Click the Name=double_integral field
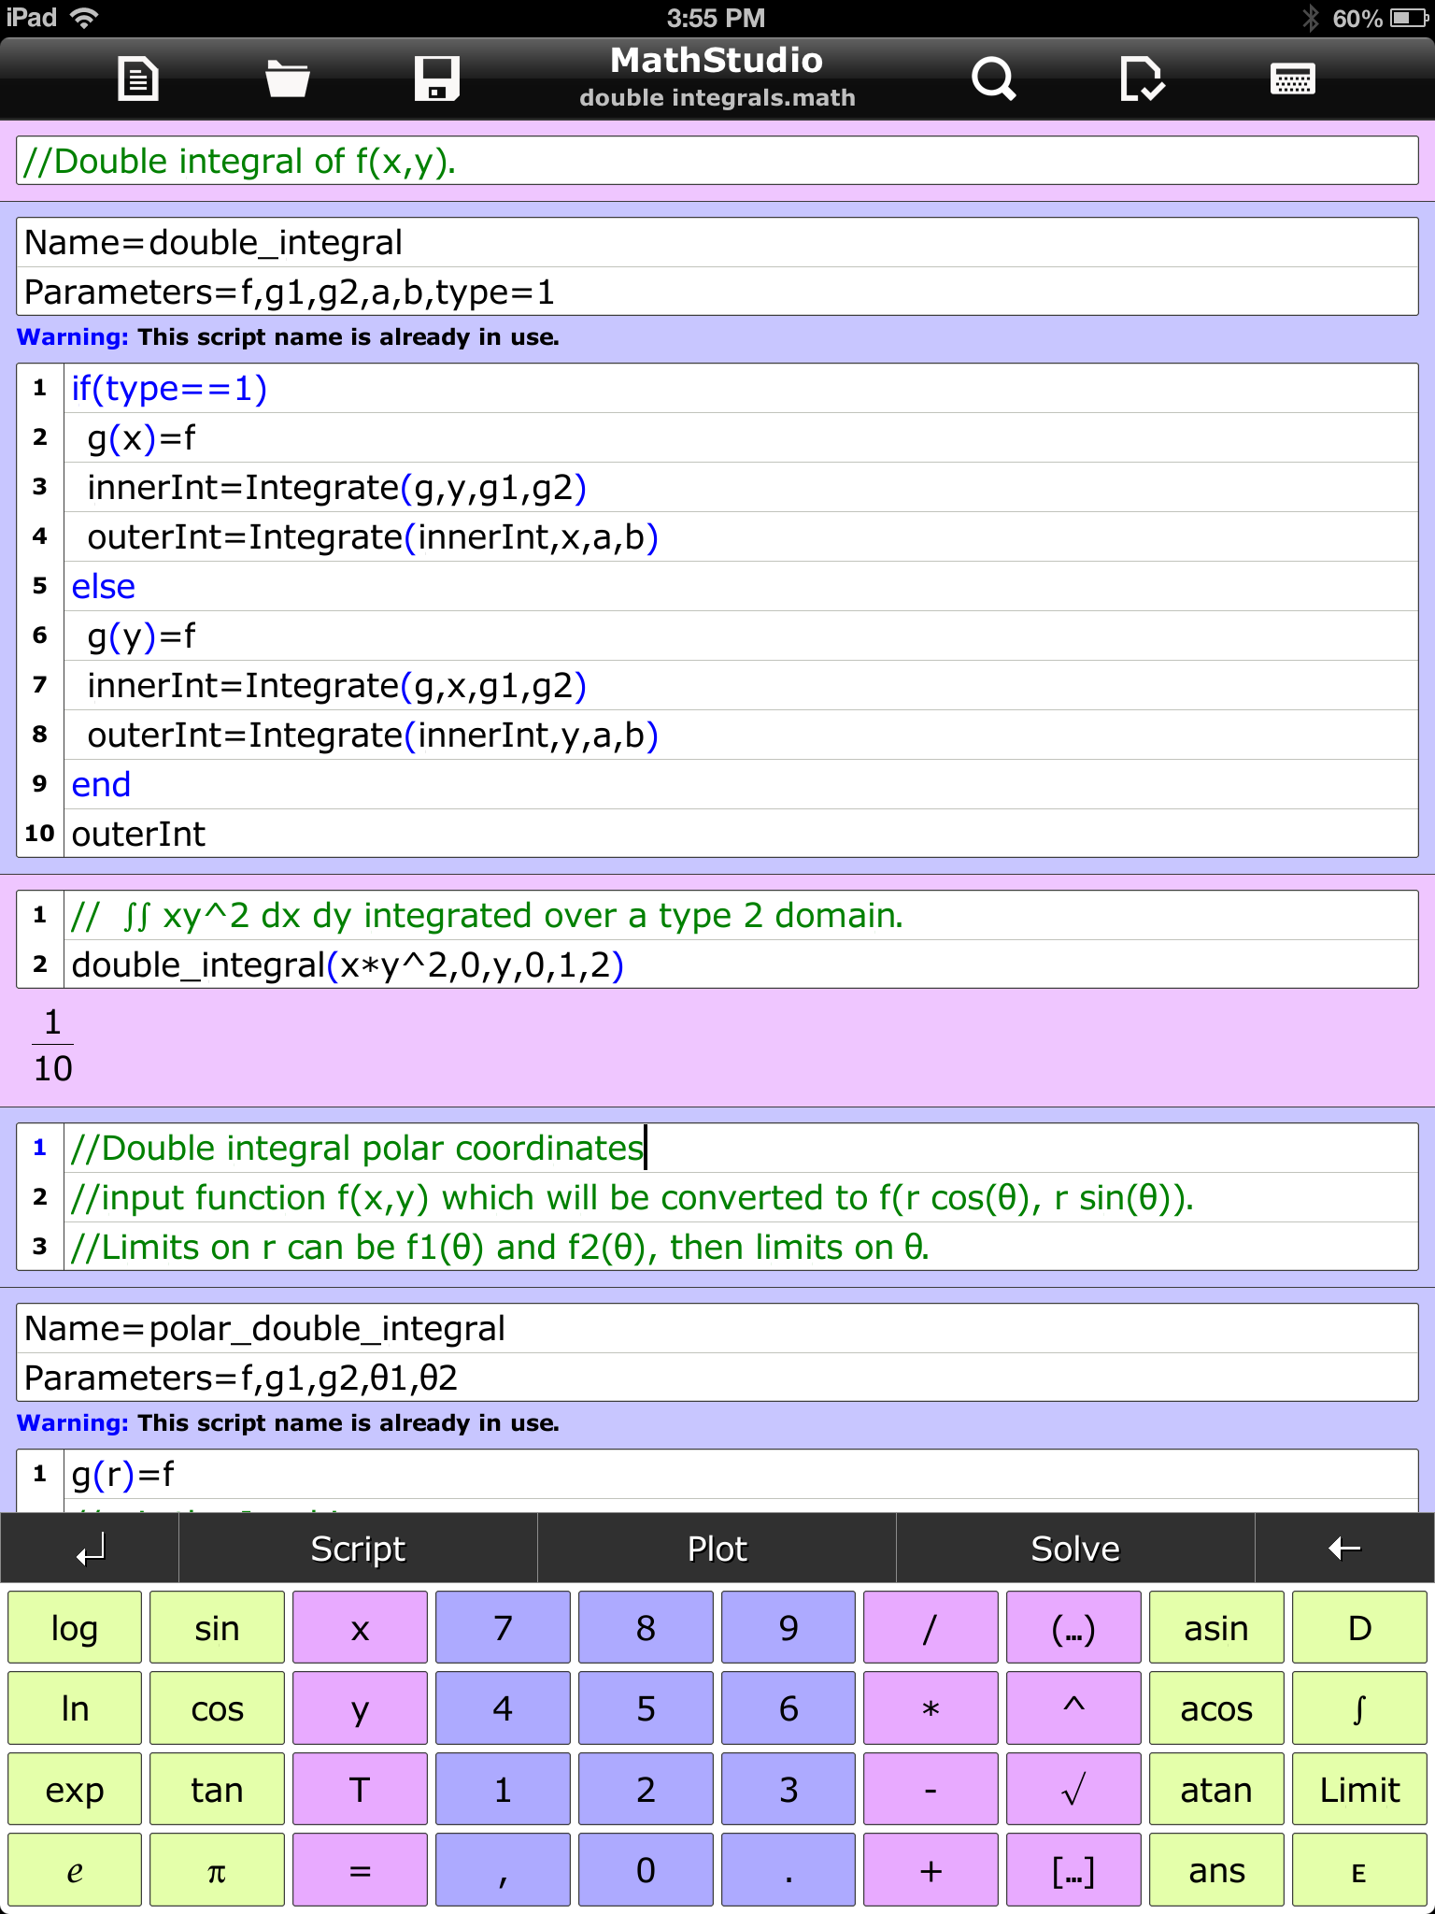The height and width of the screenshot is (1914, 1435). pos(717,243)
